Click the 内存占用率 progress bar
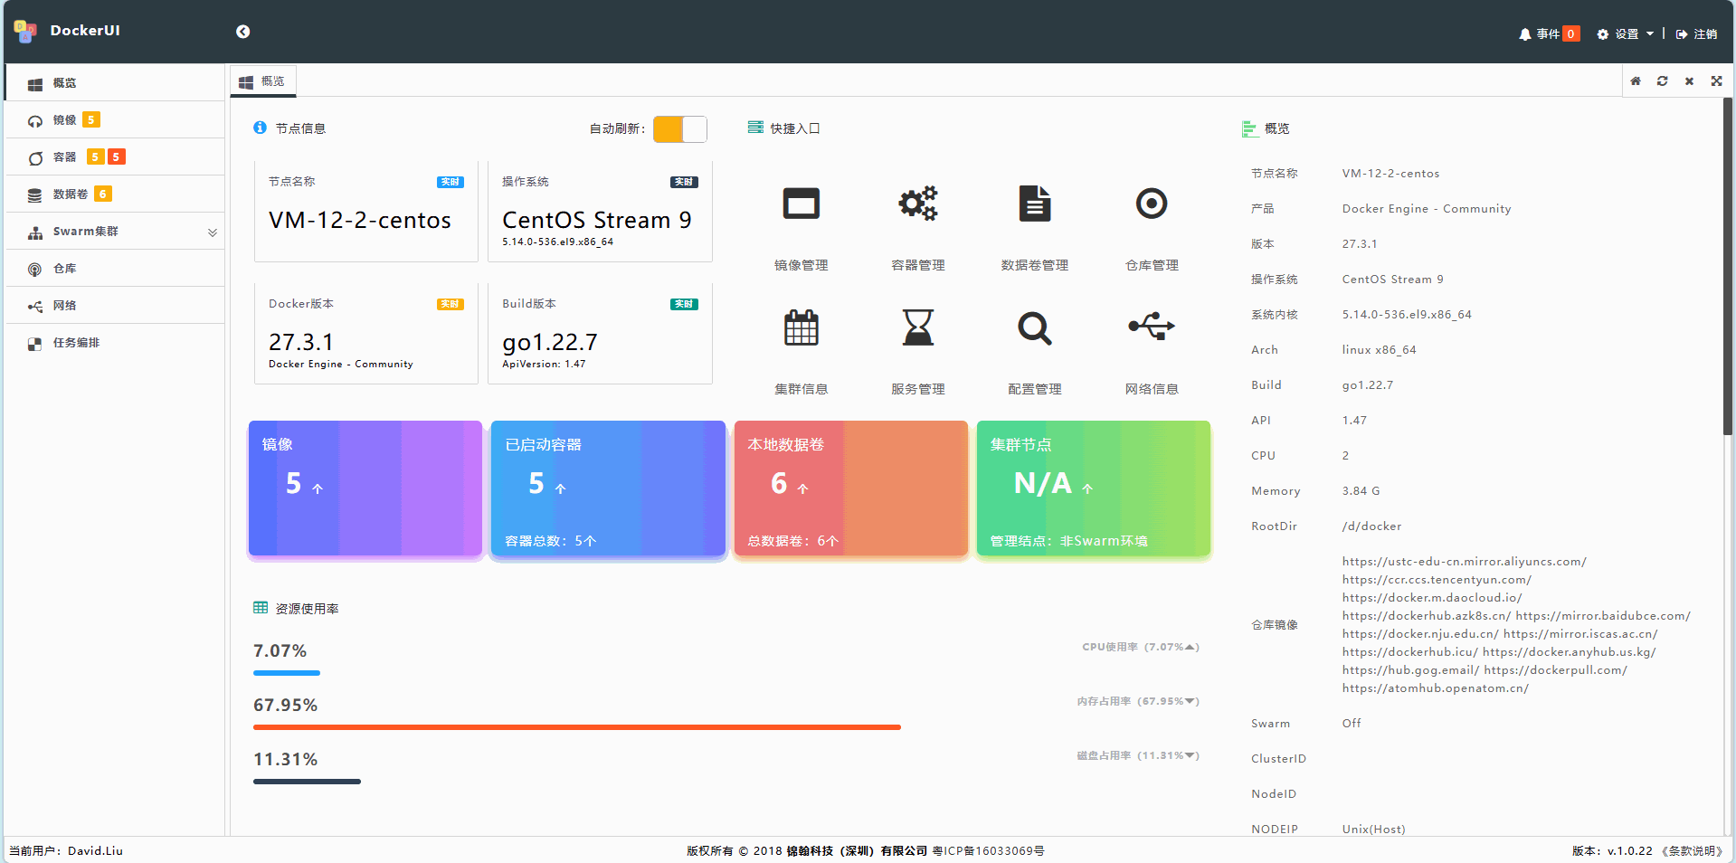 pos(577,727)
